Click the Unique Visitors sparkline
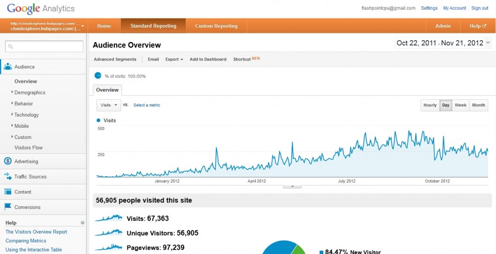This screenshot has height=254, width=496. (x=108, y=233)
